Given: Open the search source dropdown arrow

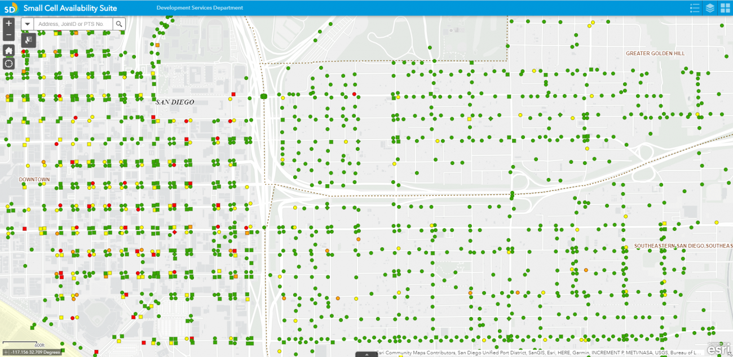Looking at the screenshot, I should [x=27, y=24].
